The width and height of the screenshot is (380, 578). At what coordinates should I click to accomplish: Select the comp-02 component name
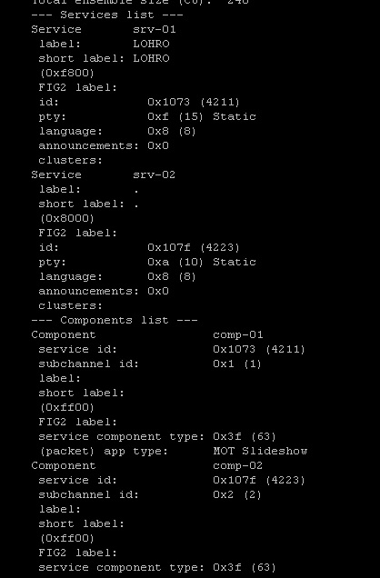pyautogui.click(x=238, y=465)
